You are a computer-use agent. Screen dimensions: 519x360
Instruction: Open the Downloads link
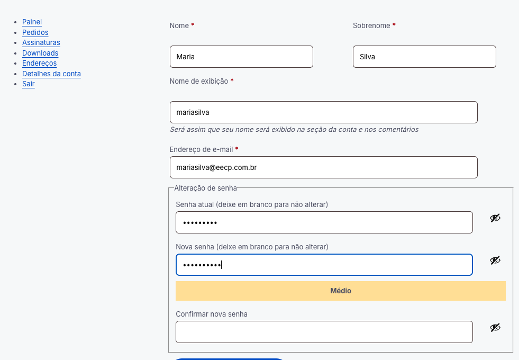click(40, 53)
